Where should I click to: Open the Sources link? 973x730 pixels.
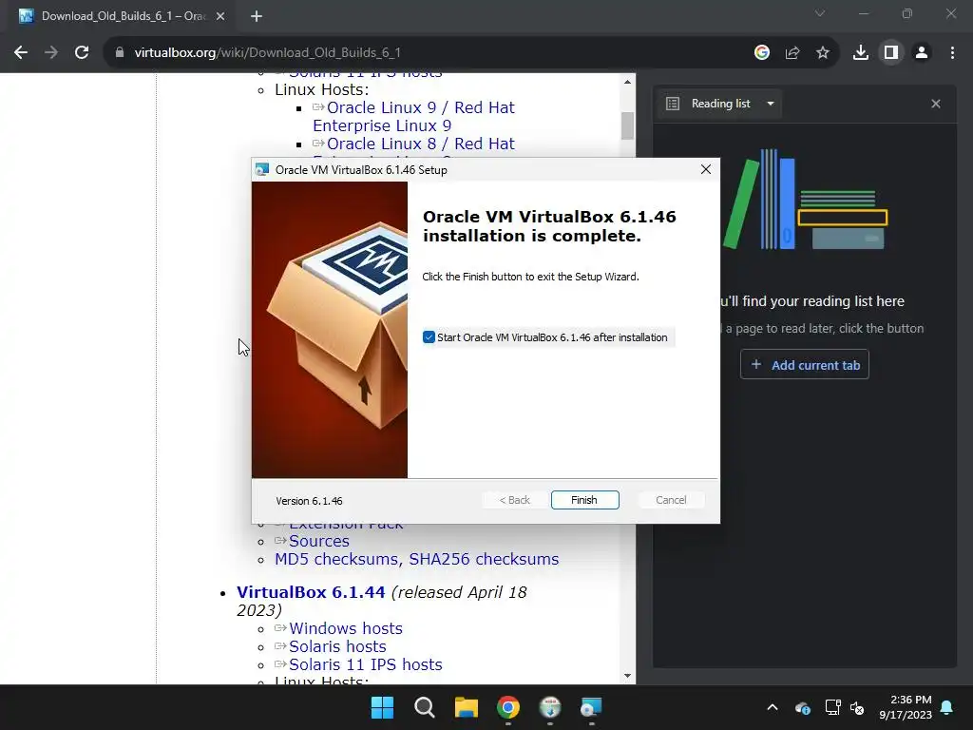319,541
